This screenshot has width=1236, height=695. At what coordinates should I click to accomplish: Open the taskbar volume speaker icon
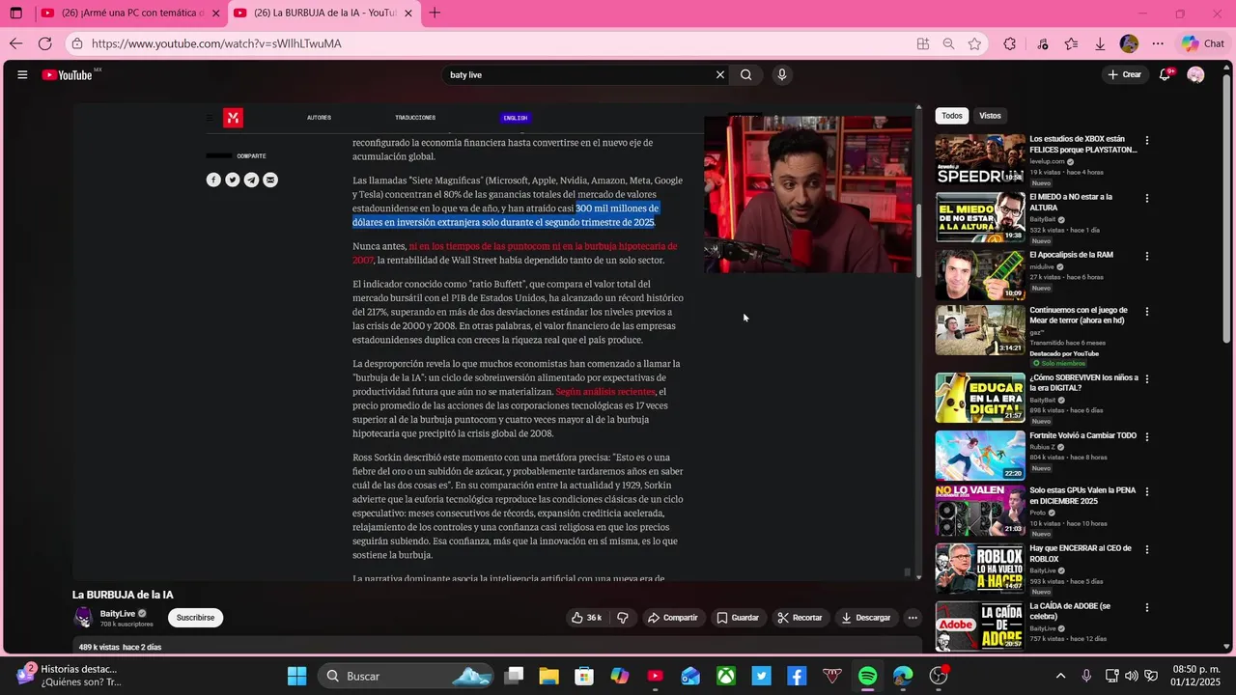(1132, 676)
